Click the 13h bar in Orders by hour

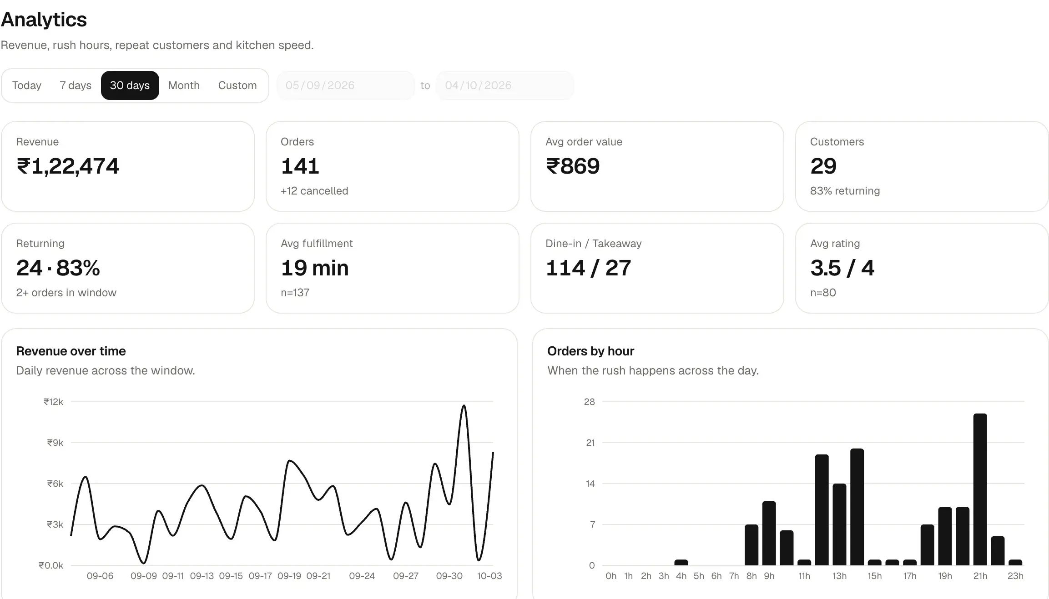[x=840, y=524]
